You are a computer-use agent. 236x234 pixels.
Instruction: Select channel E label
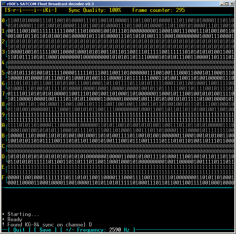[x=3, y=167]
